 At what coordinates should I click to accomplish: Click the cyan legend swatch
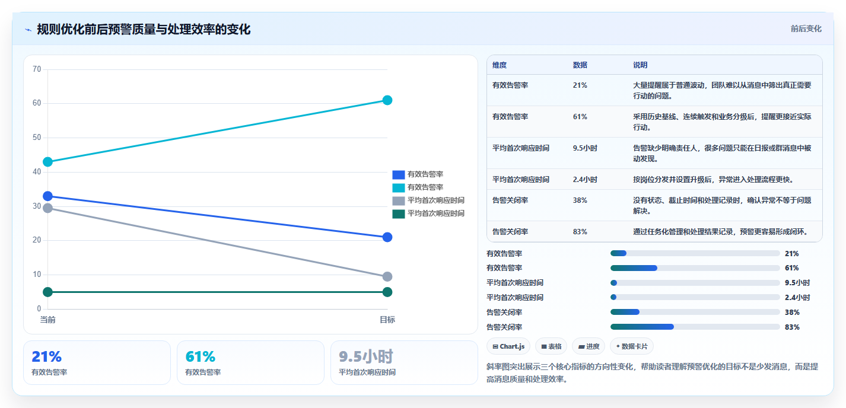pos(399,187)
